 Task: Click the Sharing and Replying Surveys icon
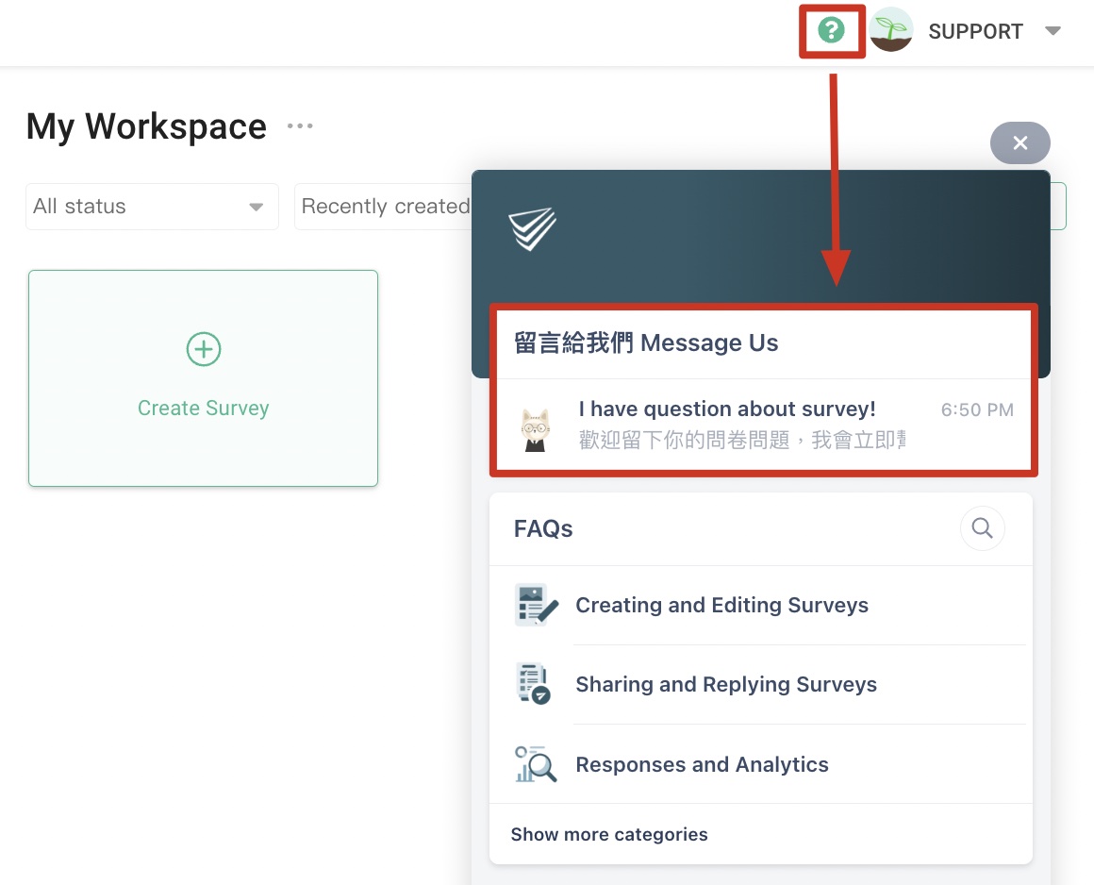(535, 684)
